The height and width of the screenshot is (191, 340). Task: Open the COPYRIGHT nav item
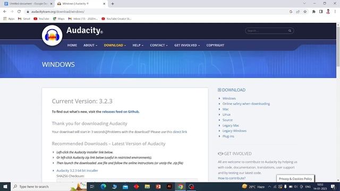click(x=215, y=45)
